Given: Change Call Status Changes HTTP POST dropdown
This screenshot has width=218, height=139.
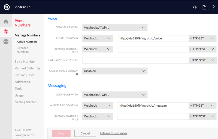Looking at the screenshot, I should click(x=202, y=60).
